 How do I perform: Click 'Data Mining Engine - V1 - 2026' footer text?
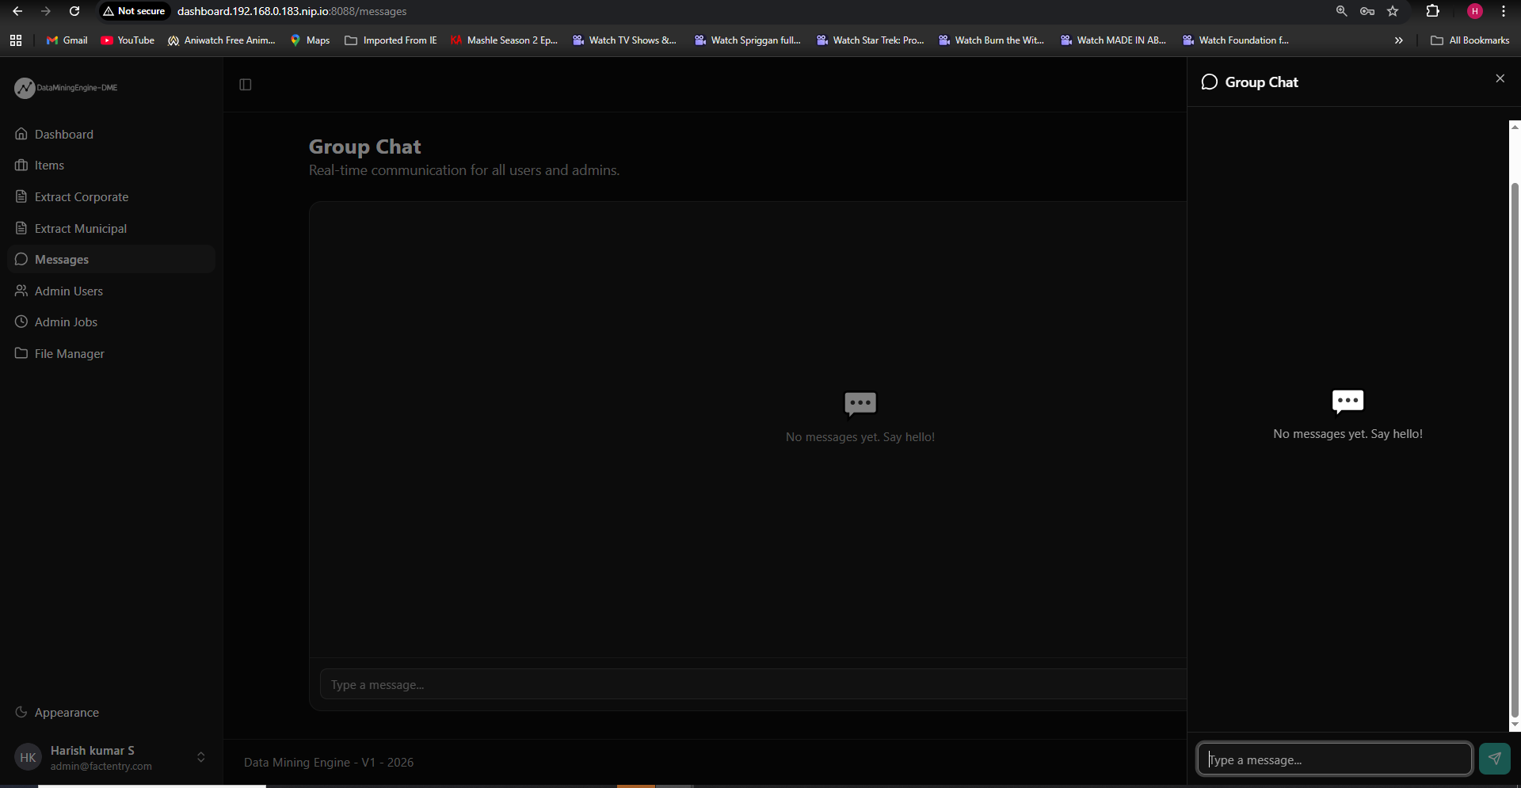[329, 762]
